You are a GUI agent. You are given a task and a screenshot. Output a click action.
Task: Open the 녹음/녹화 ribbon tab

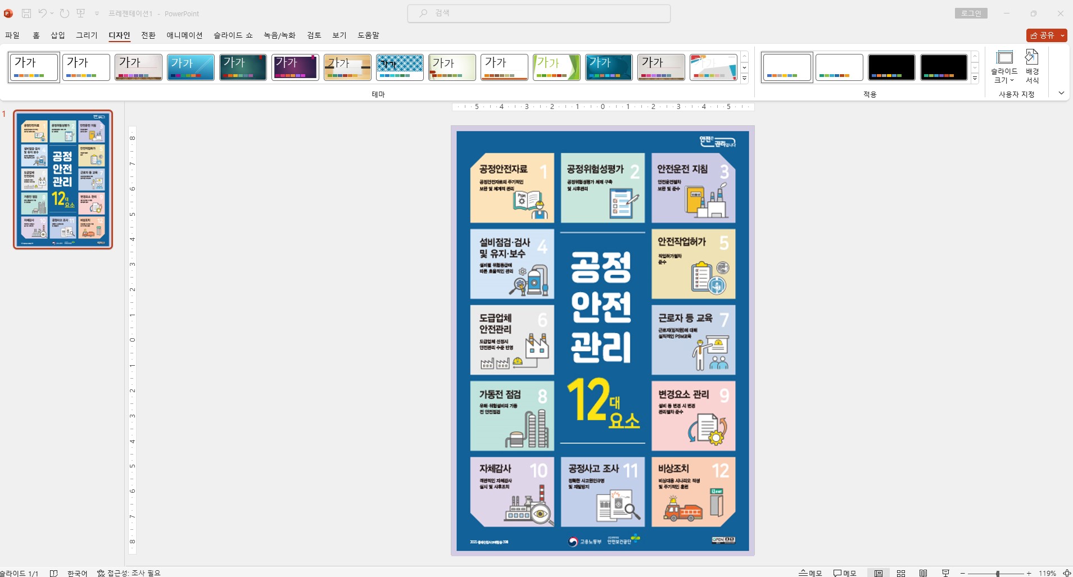(x=279, y=35)
